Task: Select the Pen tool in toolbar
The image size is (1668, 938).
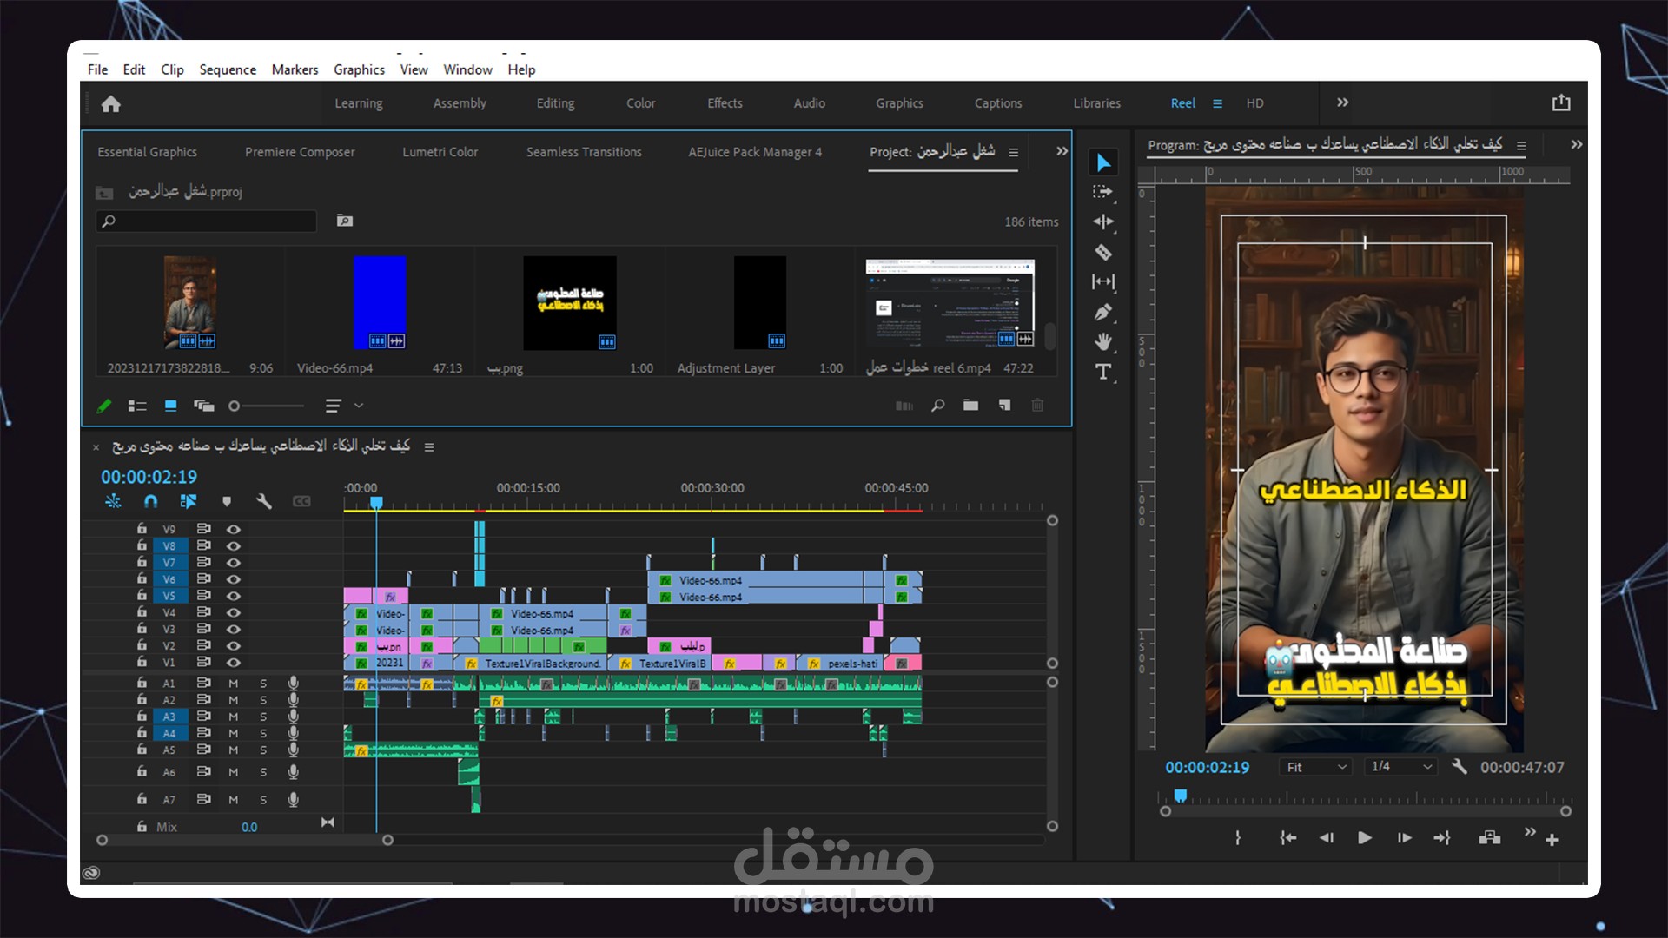Action: (x=1103, y=312)
